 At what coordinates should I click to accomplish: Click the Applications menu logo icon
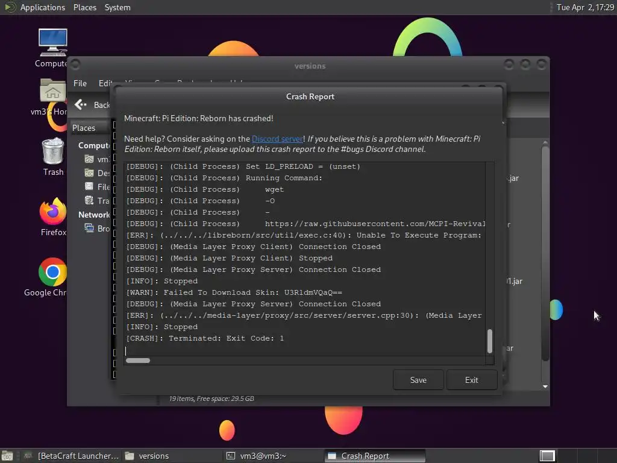10,7
